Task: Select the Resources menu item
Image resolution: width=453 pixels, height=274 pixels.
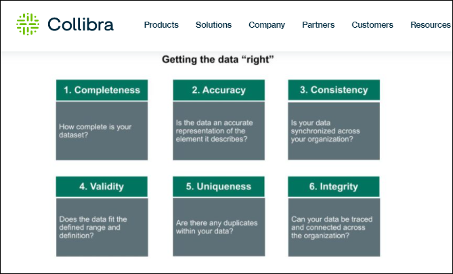Action: coord(430,25)
